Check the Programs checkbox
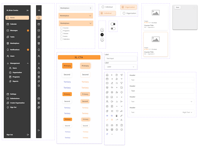This screenshot has height=146, width=207. (61, 30)
